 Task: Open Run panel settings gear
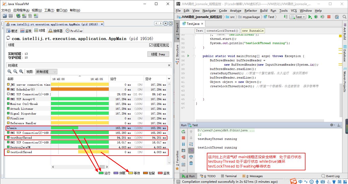point(332,125)
